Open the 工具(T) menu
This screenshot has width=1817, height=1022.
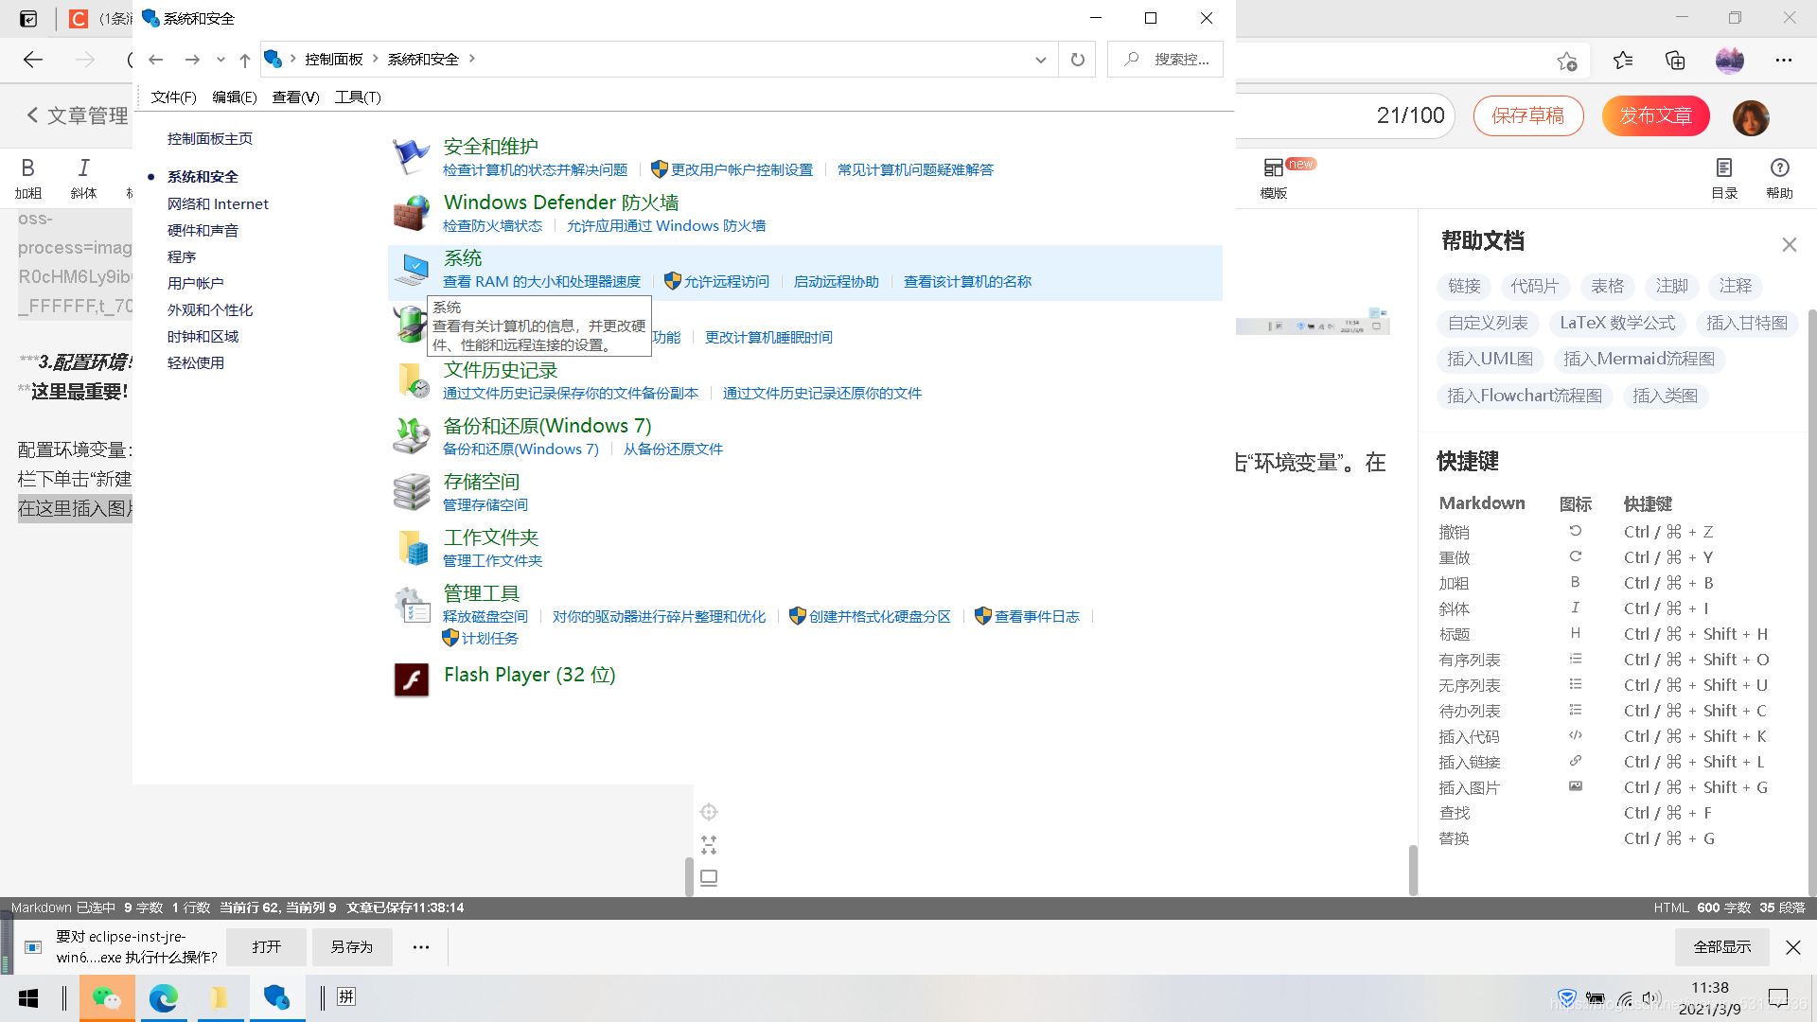[x=357, y=97]
